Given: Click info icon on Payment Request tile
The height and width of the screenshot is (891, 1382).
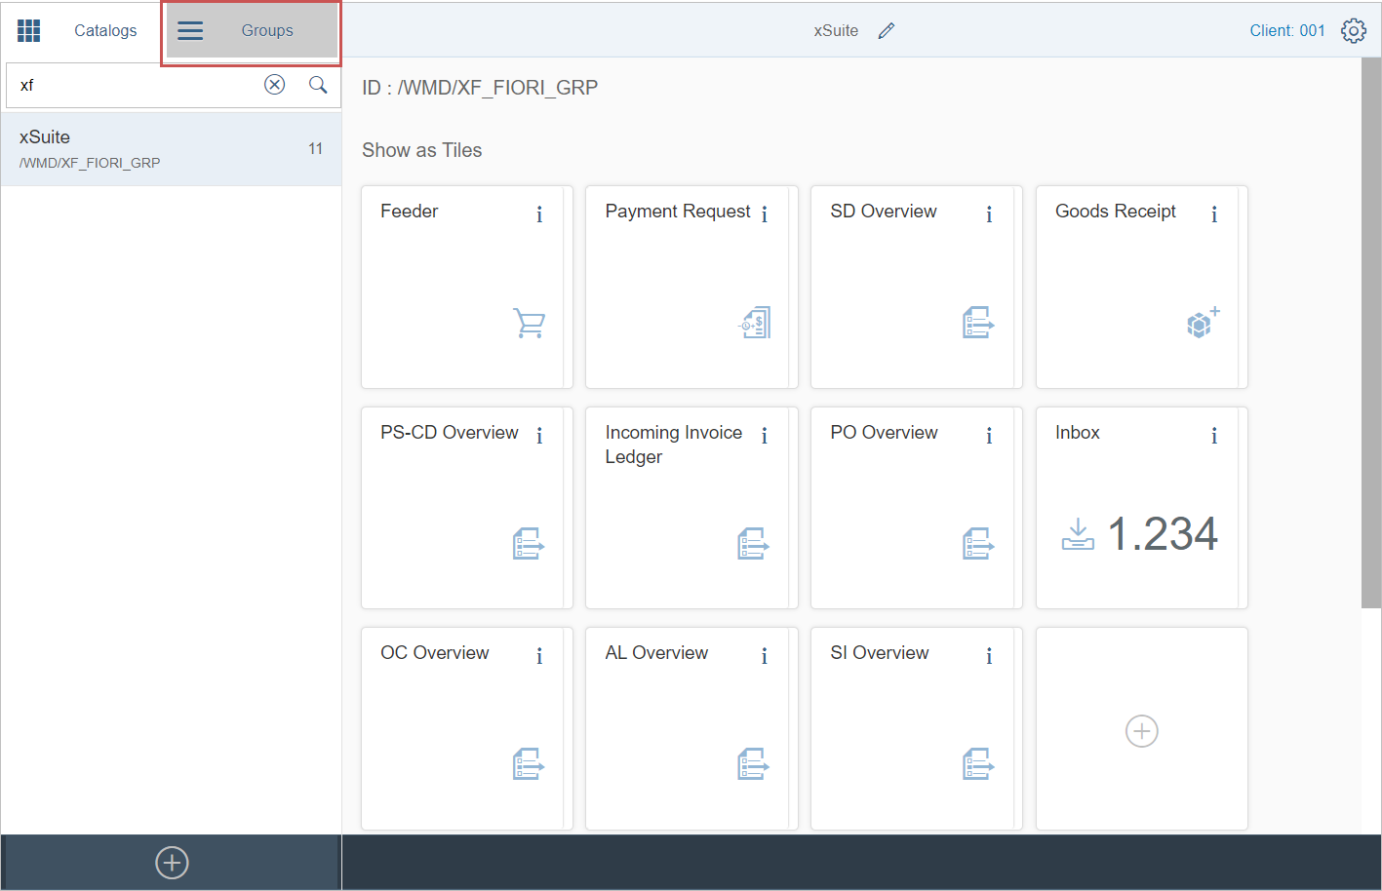Looking at the screenshot, I should pos(765,214).
